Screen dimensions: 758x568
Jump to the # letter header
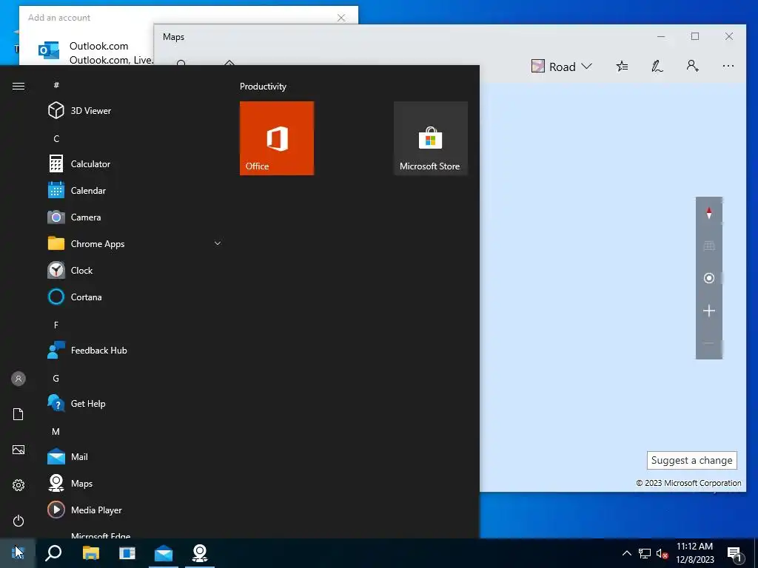point(56,85)
